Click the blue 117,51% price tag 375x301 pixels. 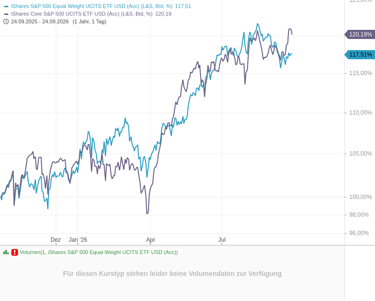pyautogui.click(x=360, y=54)
